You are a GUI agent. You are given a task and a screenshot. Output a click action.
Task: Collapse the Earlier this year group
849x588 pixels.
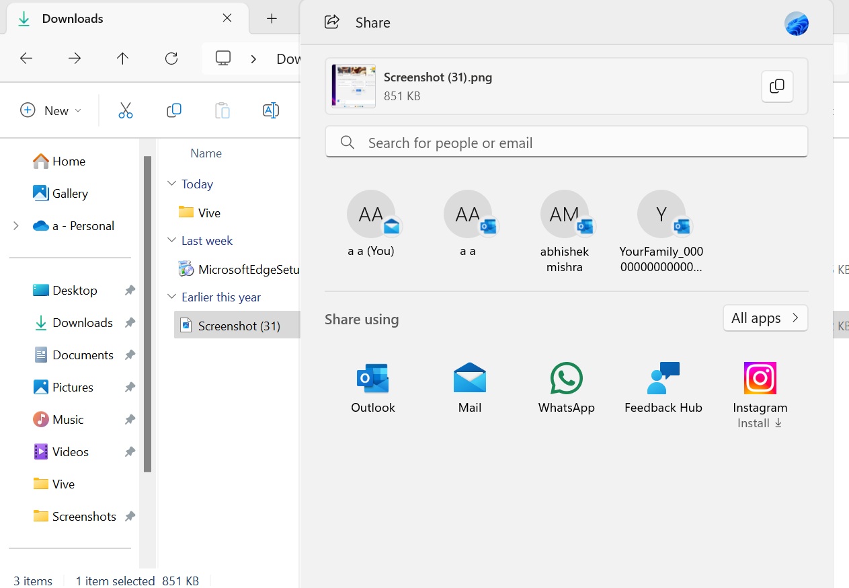[171, 297]
